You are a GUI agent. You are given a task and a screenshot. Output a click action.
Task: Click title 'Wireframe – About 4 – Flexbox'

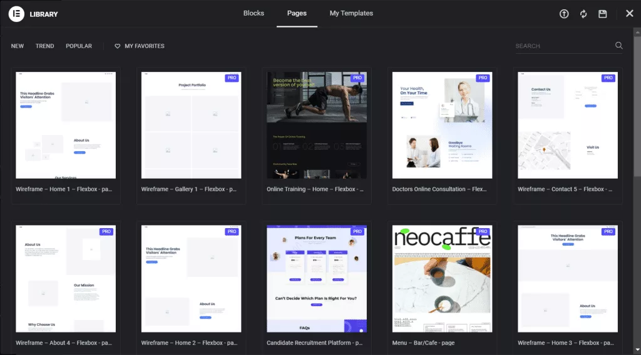(64, 342)
